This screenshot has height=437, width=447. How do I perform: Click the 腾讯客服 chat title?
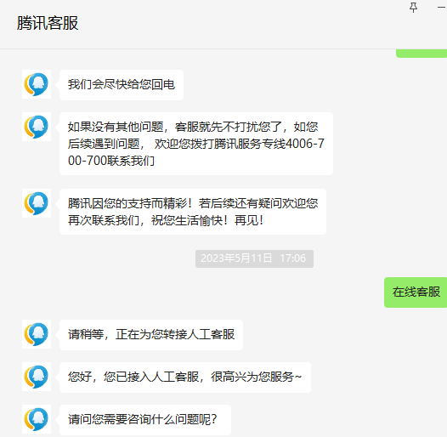(48, 23)
